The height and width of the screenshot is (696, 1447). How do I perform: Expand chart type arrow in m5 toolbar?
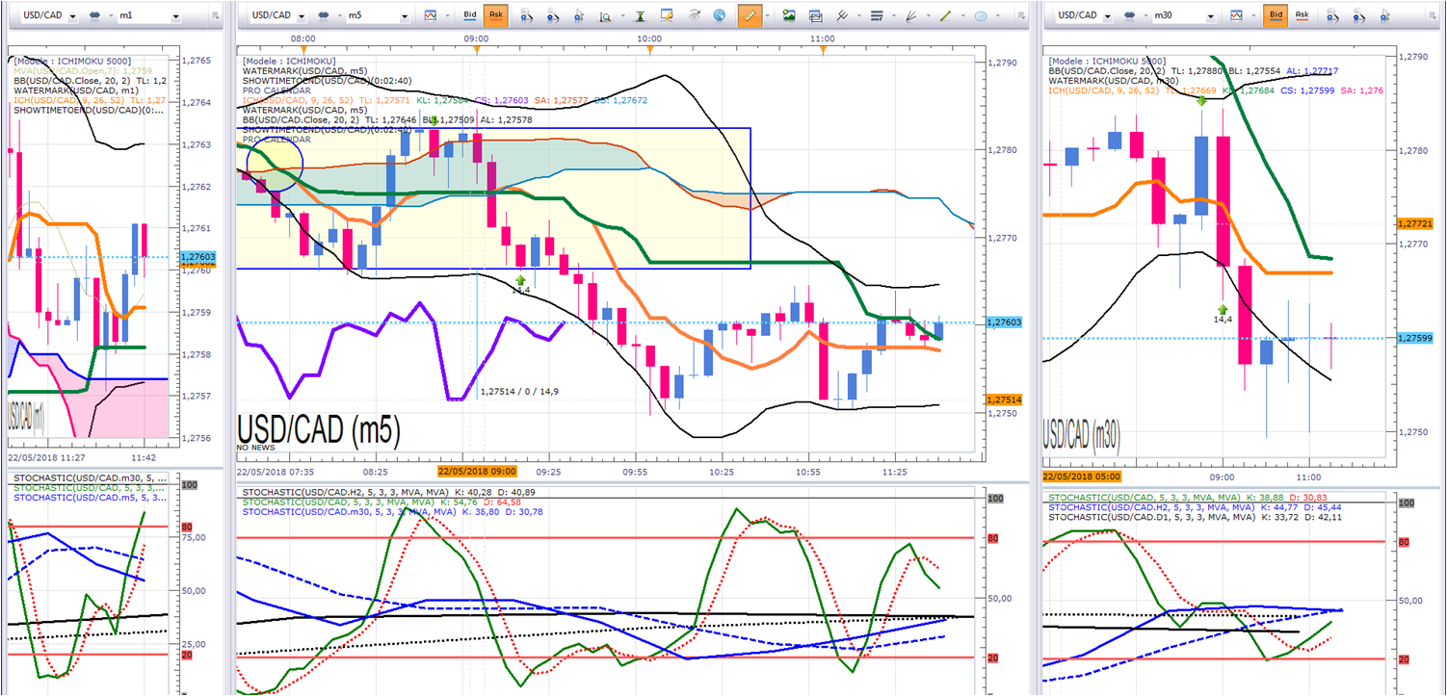tap(446, 15)
